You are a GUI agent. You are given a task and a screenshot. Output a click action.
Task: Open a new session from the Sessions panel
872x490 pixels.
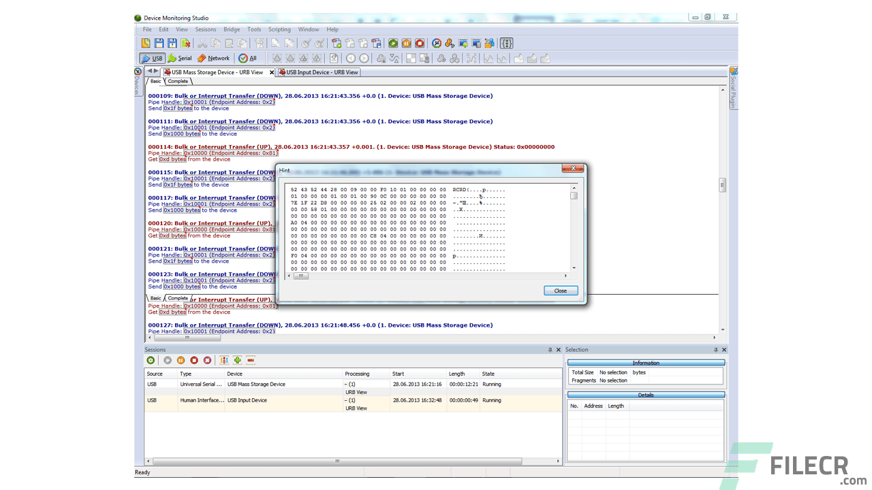click(151, 360)
